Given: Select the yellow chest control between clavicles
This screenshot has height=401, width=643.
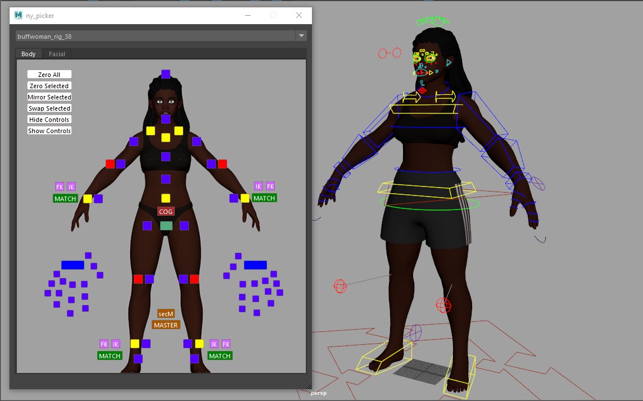Looking at the screenshot, I should pos(166,138).
